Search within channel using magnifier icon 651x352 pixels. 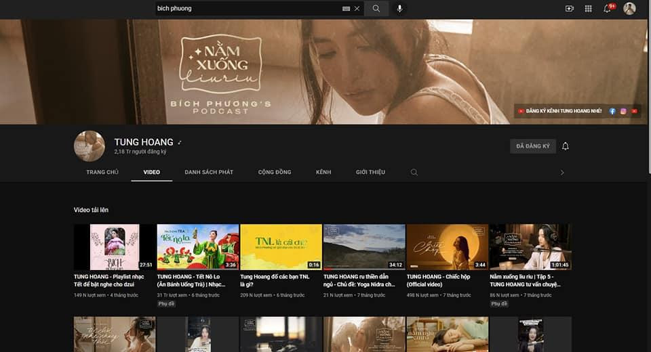[x=414, y=173]
